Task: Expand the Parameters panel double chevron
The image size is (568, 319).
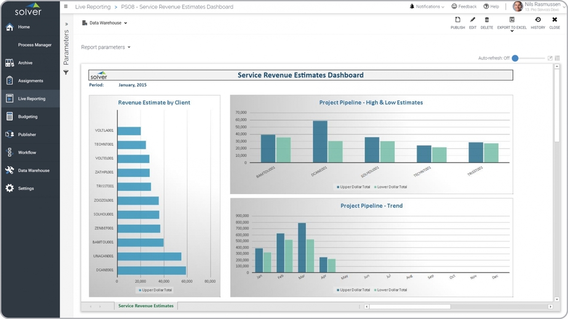Action: (x=66, y=24)
